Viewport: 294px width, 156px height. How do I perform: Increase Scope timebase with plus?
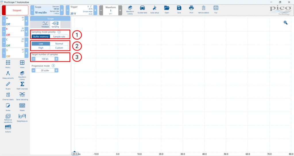tap(62, 10)
